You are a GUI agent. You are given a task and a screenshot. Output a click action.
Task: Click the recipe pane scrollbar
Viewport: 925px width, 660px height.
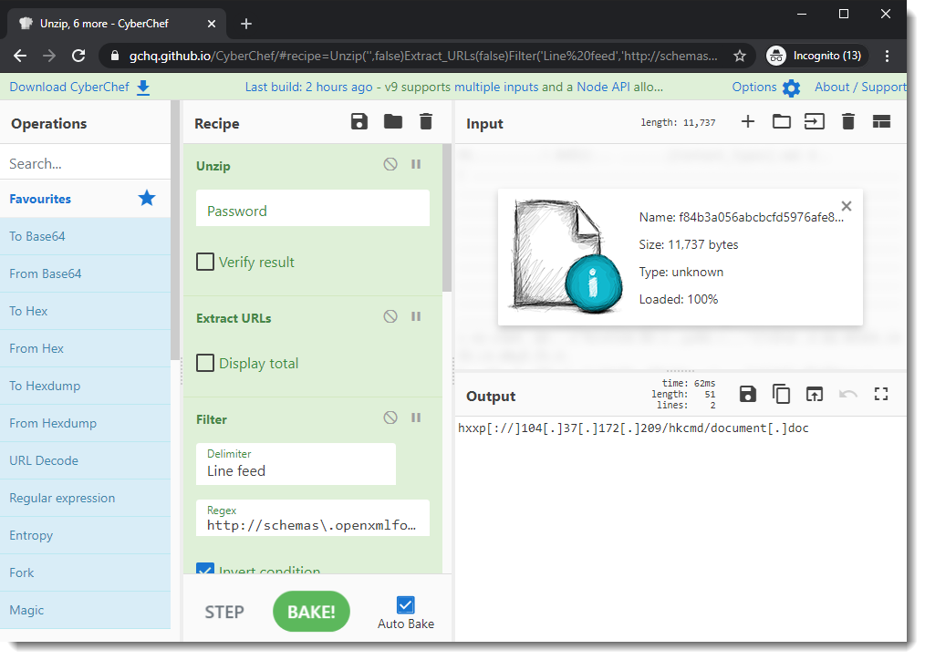click(447, 219)
